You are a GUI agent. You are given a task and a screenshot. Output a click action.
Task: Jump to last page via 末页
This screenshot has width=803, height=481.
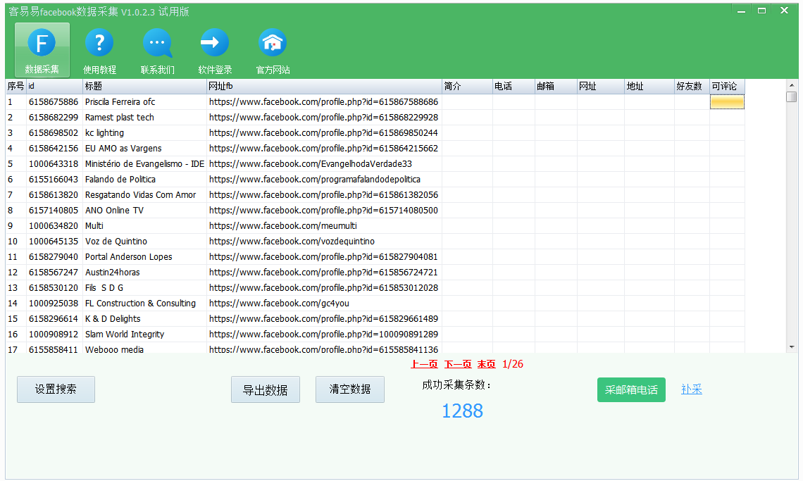click(x=486, y=364)
